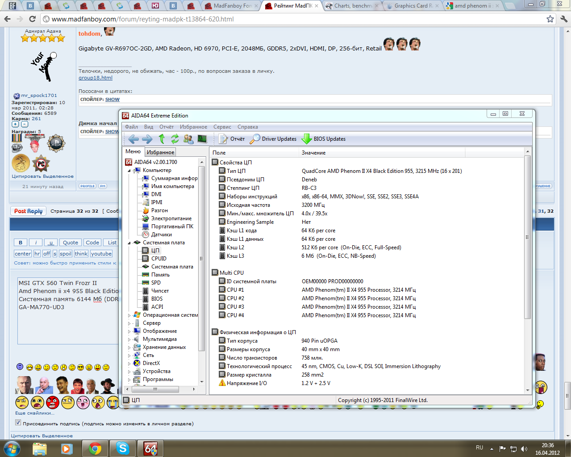Collapse the Системная плата tree branch
Image resolution: width=571 pixels, height=457 pixels.
[129, 243]
